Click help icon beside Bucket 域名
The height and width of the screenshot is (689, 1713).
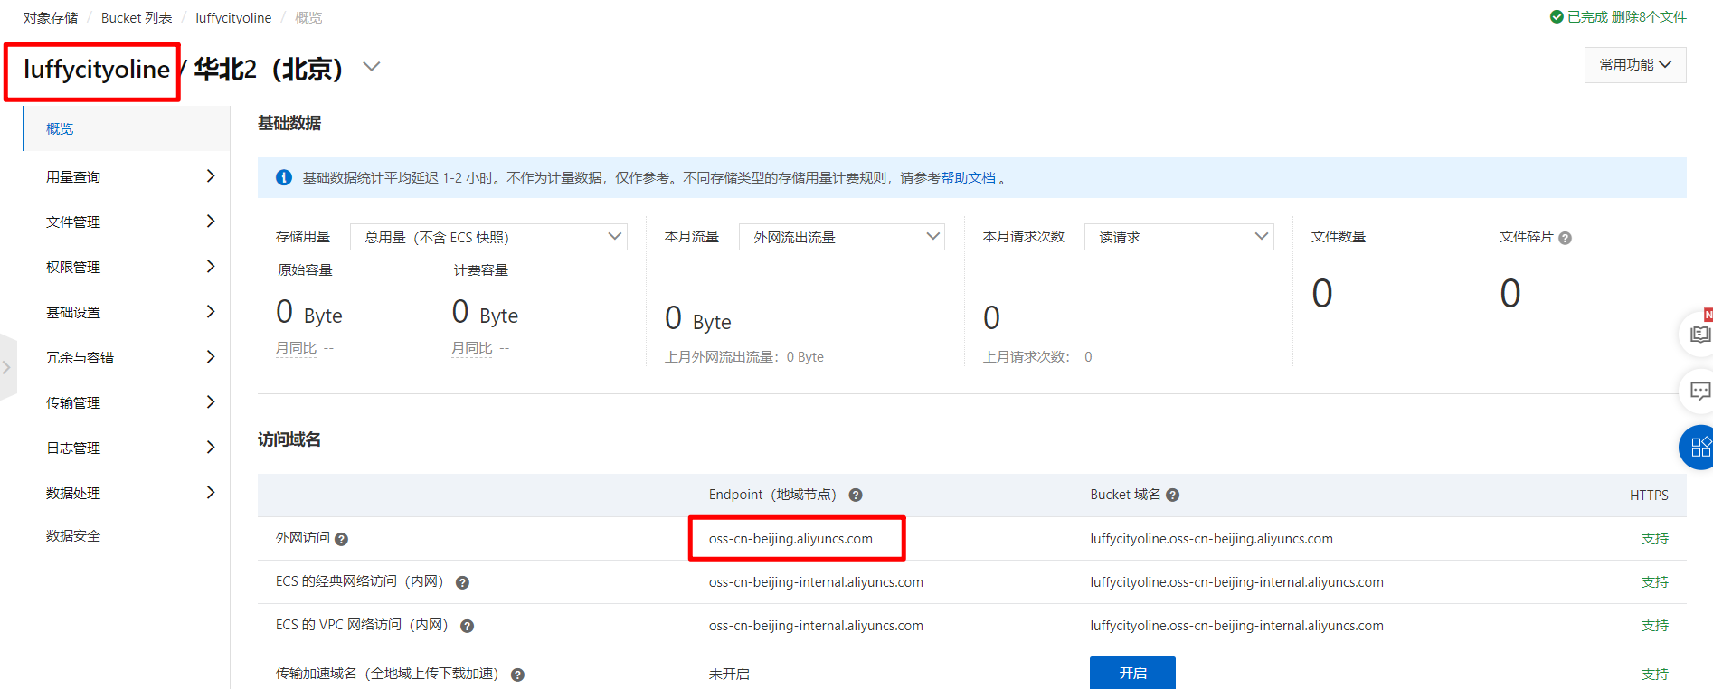1172,496
